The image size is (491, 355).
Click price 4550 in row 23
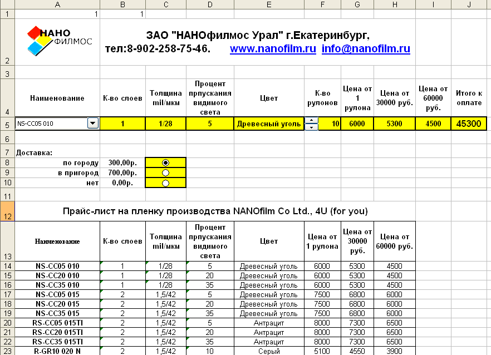pyautogui.click(x=357, y=351)
